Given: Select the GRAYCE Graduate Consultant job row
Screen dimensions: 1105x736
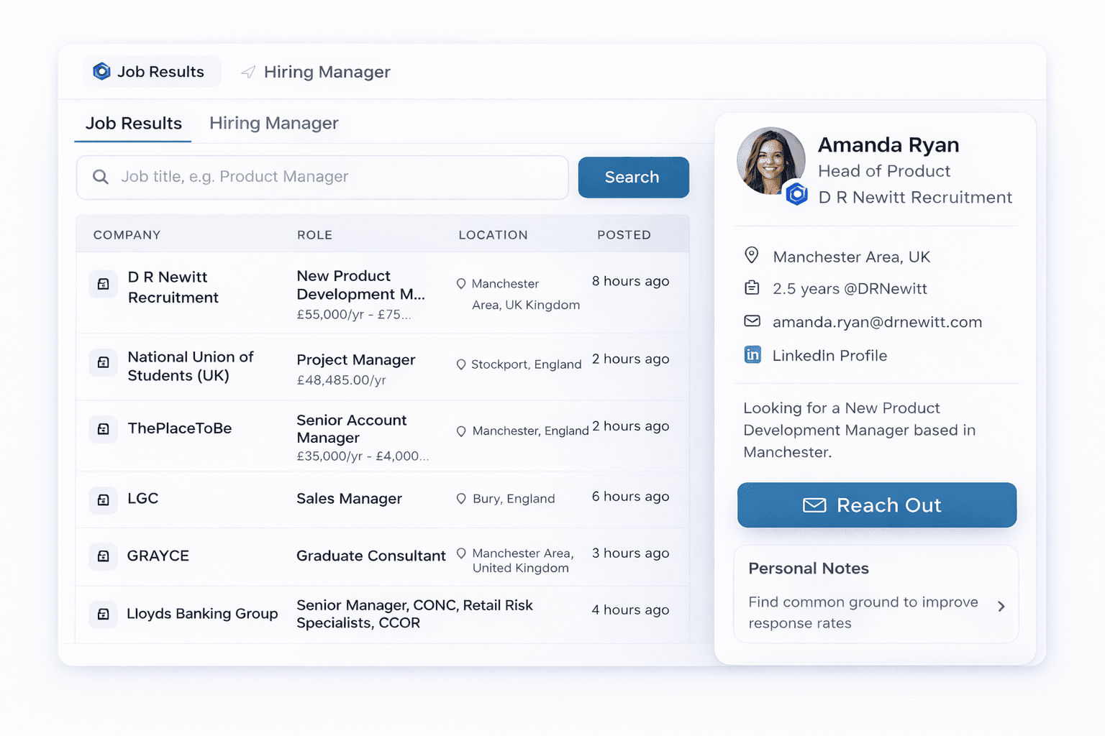Looking at the screenshot, I should (x=382, y=556).
